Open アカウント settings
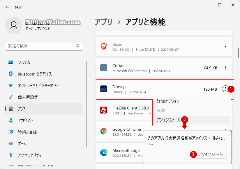Screen dimensions: 240x169 44,120
